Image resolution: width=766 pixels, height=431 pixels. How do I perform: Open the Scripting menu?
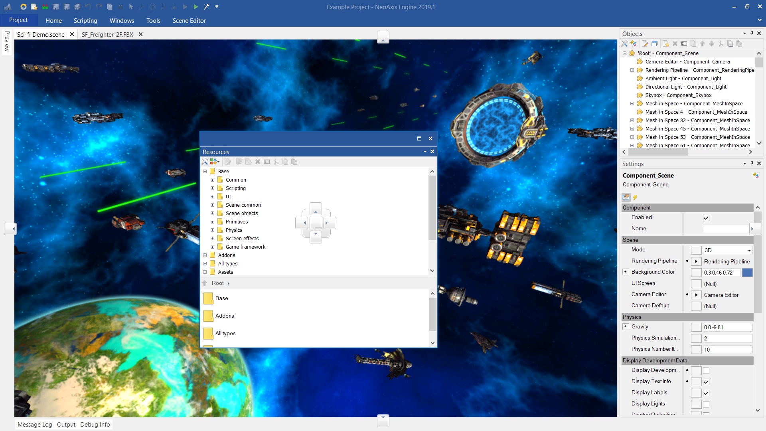click(x=85, y=20)
